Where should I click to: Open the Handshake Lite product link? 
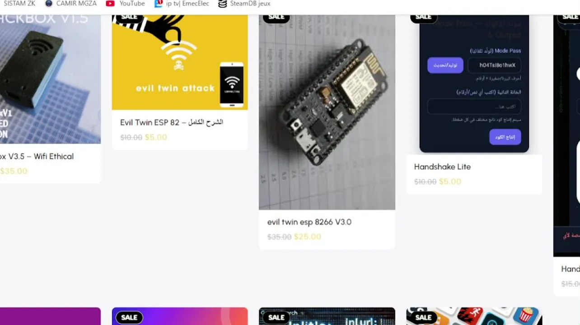442,167
